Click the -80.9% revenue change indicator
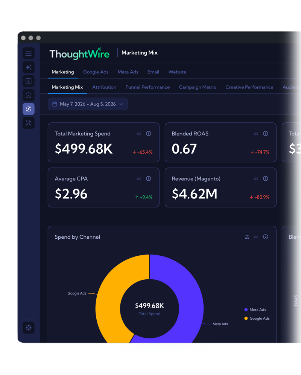Screen dimensions: 301x375 260,197
